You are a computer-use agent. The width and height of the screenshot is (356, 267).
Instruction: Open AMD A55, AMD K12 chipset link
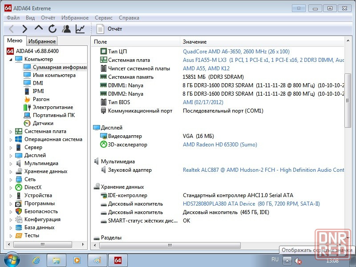[x=206, y=69]
